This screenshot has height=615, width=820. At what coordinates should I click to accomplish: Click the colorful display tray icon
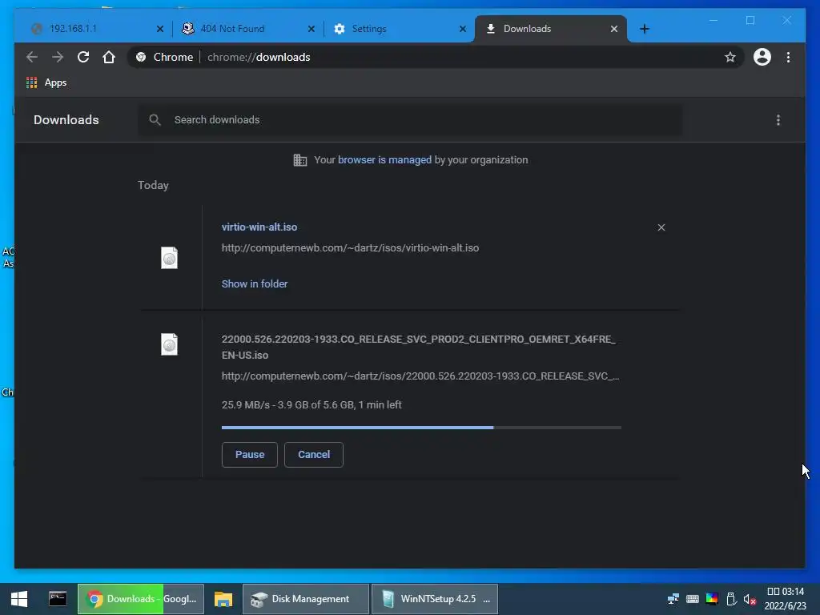(x=712, y=599)
